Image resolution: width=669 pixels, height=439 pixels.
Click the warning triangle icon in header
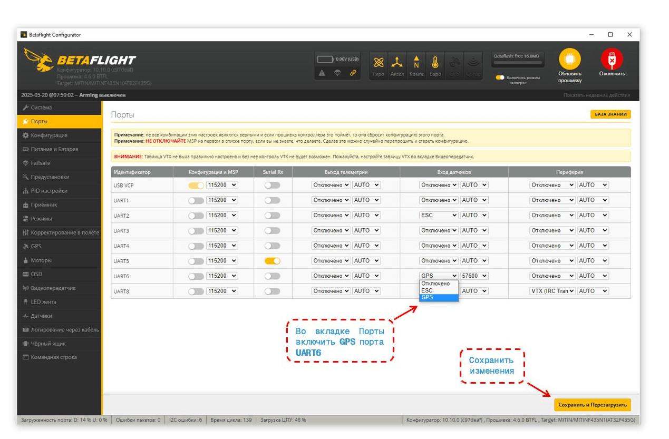(322, 73)
